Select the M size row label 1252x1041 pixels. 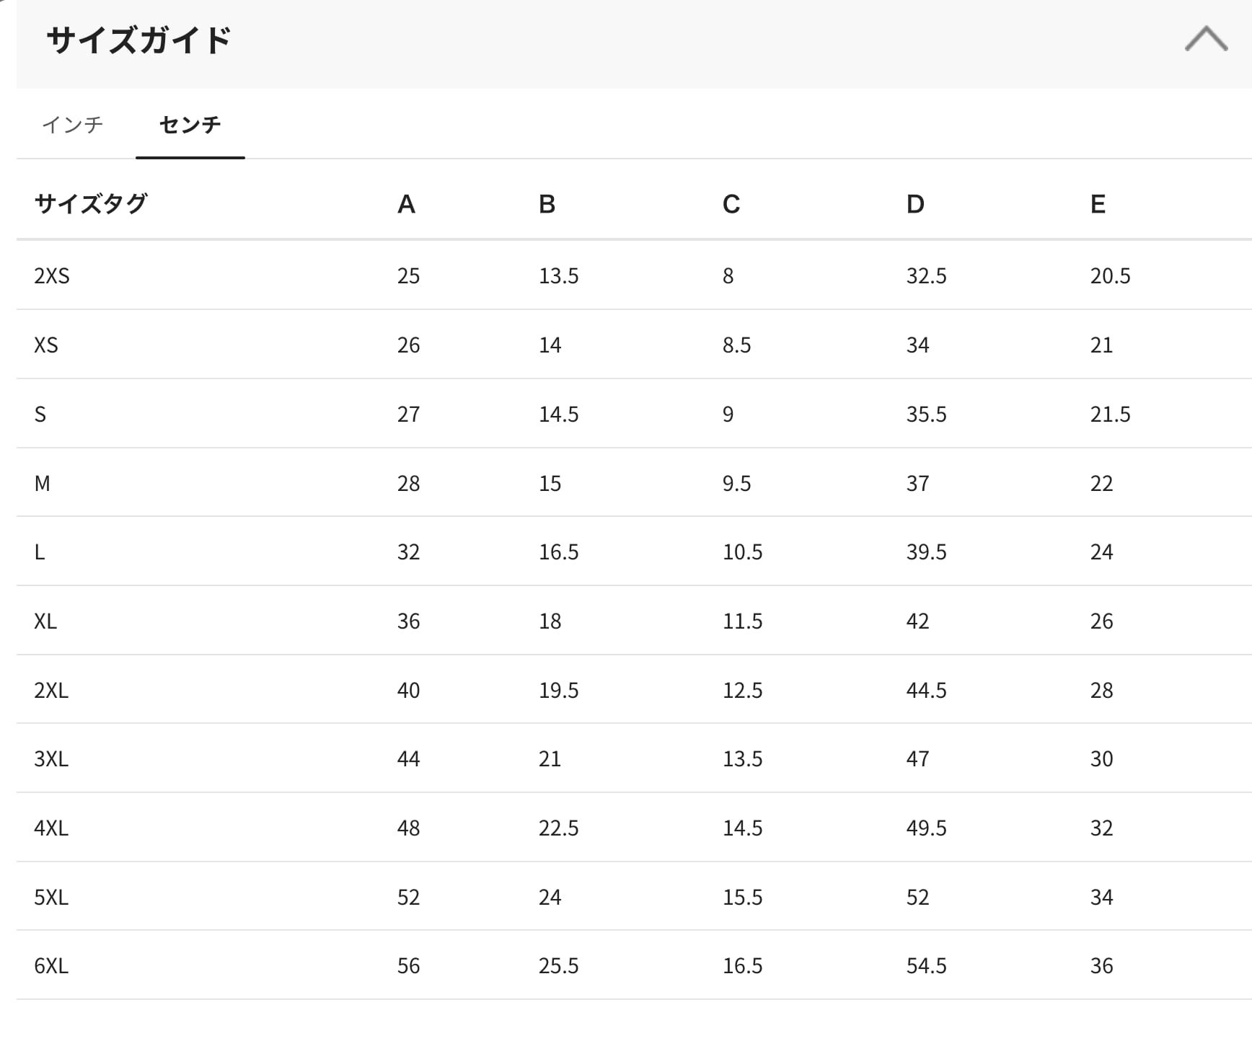pyautogui.click(x=43, y=483)
